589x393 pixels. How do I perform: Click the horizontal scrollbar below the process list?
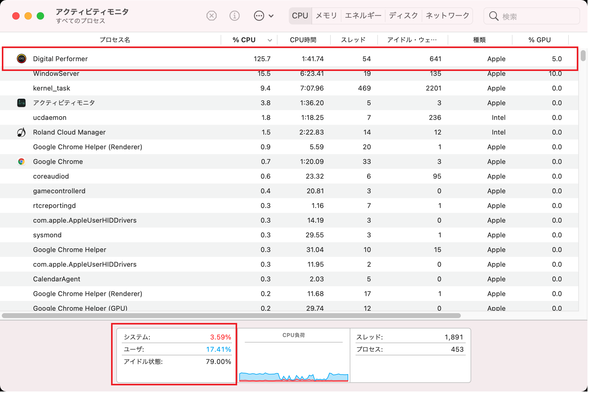click(232, 316)
